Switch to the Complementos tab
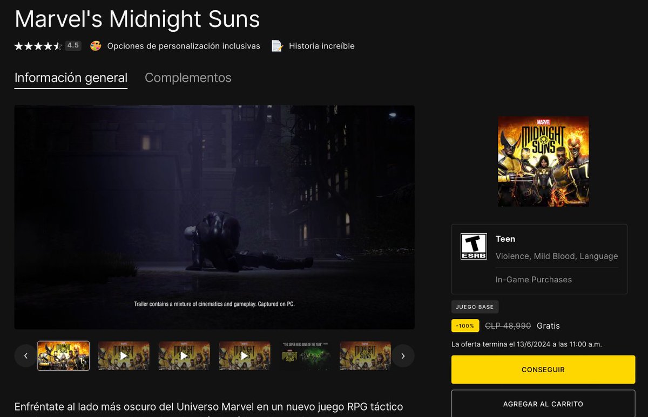648x417 pixels. pyautogui.click(x=188, y=78)
